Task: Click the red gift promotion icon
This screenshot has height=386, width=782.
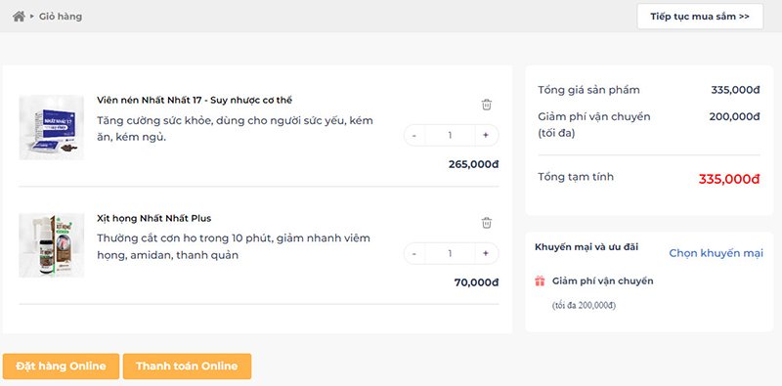Action: pos(540,281)
